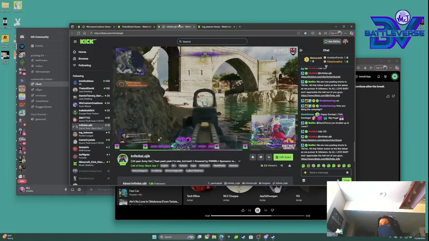This screenshot has width=429, height=241.
Task: Toggle stream notifications bell
Action: tap(253, 157)
